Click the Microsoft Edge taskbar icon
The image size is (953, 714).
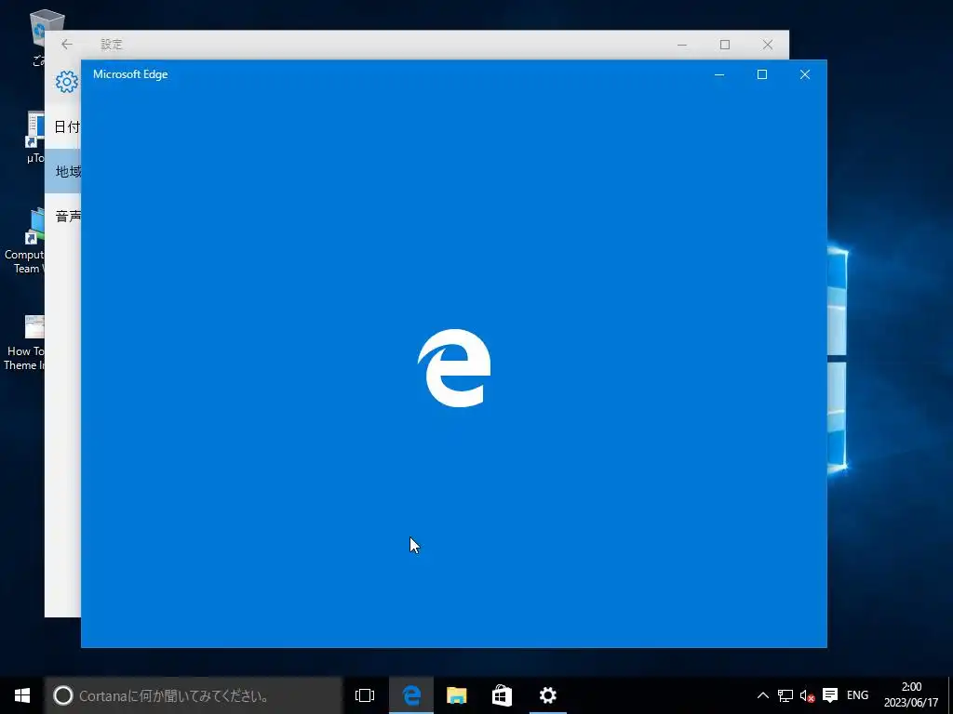[411, 695]
